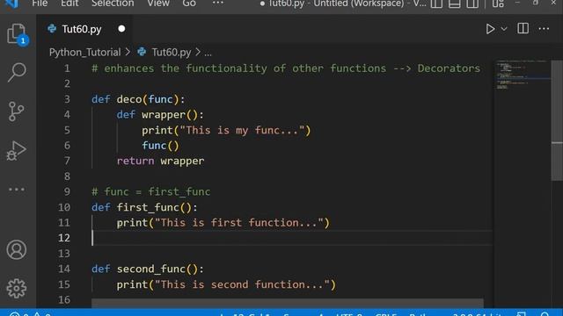Open the Source Control view

[x=17, y=111]
